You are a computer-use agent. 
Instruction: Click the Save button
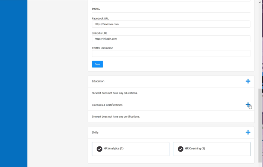[x=97, y=64]
